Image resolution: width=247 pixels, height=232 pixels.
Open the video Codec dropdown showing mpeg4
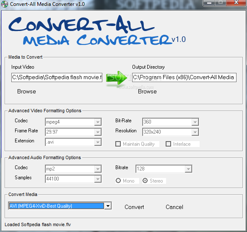(73, 122)
